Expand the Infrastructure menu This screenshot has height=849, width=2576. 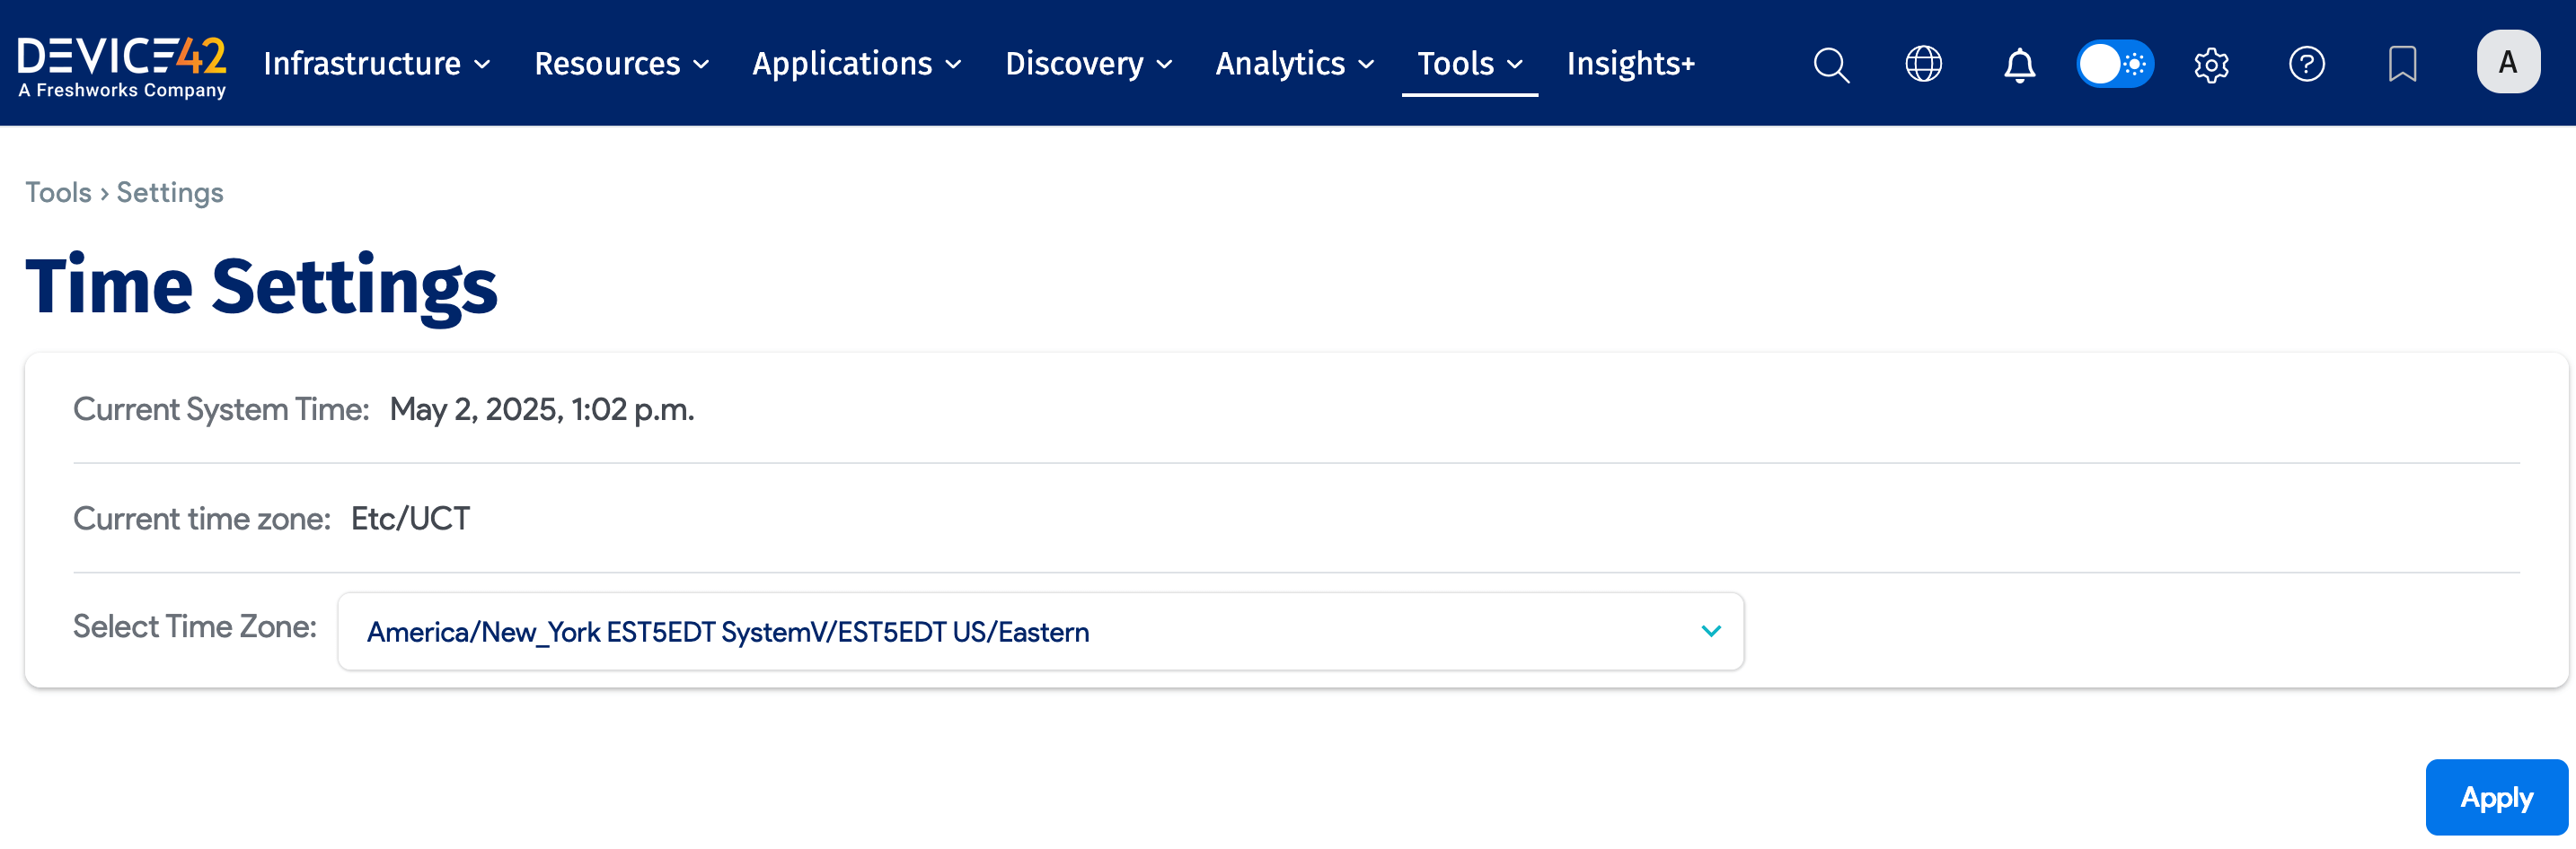point(377,64)
